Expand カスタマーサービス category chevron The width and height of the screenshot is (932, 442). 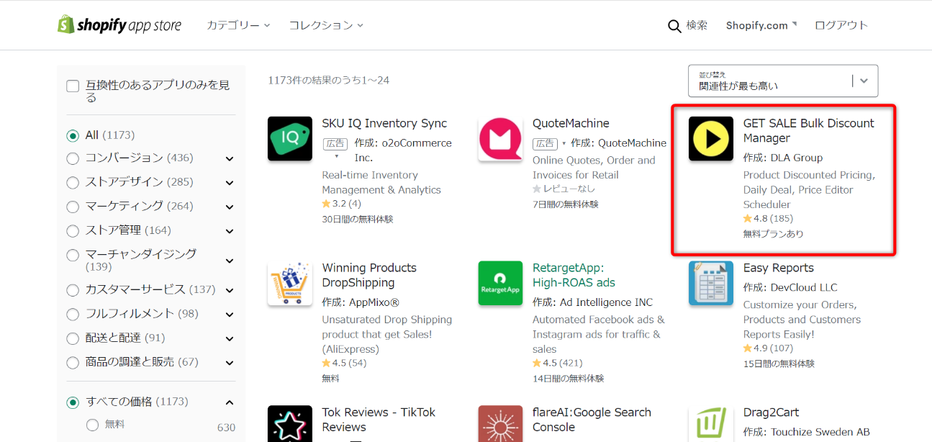click(x=230, y=290)
